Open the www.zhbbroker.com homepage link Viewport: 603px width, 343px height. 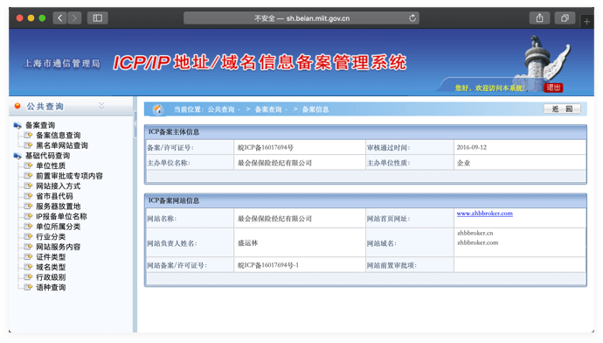(484, 213)
